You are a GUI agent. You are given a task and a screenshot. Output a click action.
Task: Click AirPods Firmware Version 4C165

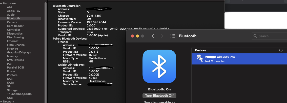93,78
